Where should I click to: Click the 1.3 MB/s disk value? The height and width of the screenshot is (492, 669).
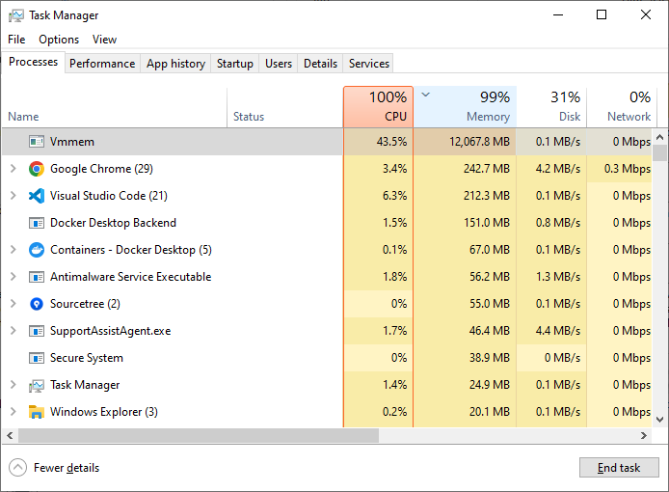(558, 277)
